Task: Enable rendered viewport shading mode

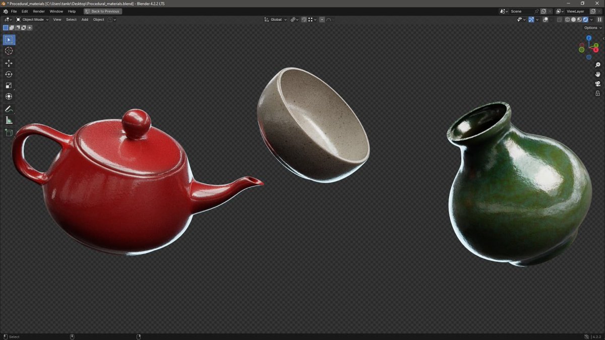Action: (x=585, y=19)
